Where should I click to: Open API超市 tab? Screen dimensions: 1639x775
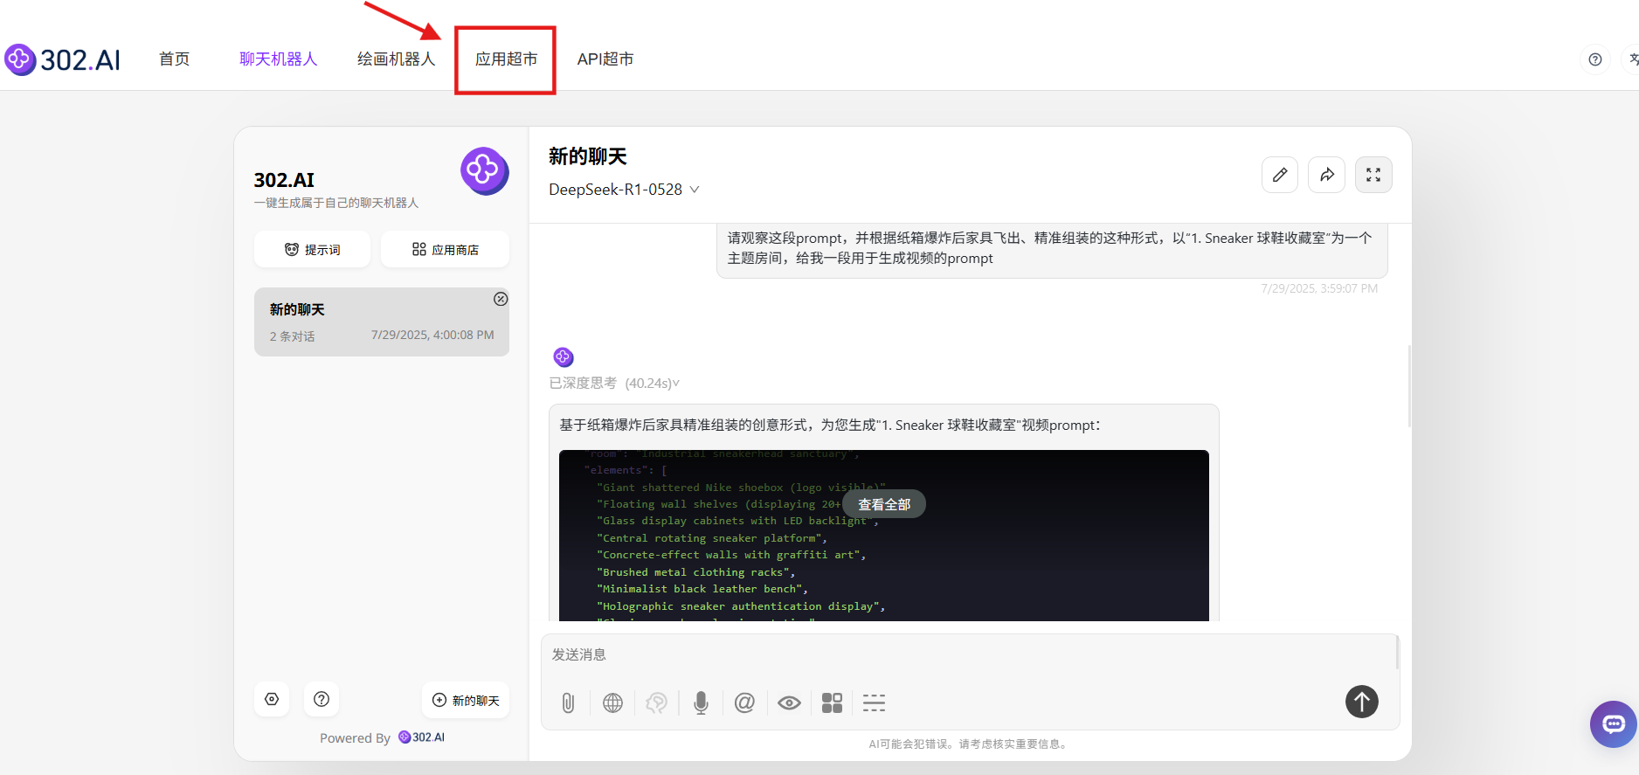pyautogui.click(x=605, y=59)
